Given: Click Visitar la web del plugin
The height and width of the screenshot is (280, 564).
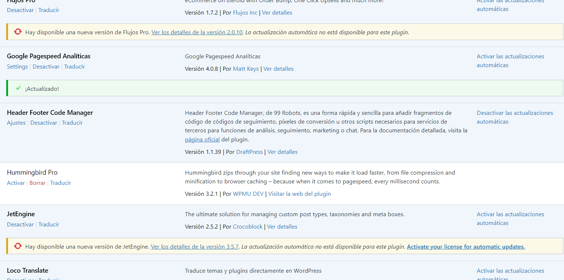Looking at the screenshot, I should pyautogui.click(x=300, y=194).
